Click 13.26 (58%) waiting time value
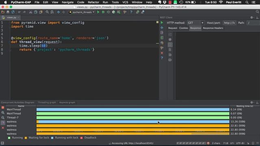260x146 pixels. click(238, 122)
